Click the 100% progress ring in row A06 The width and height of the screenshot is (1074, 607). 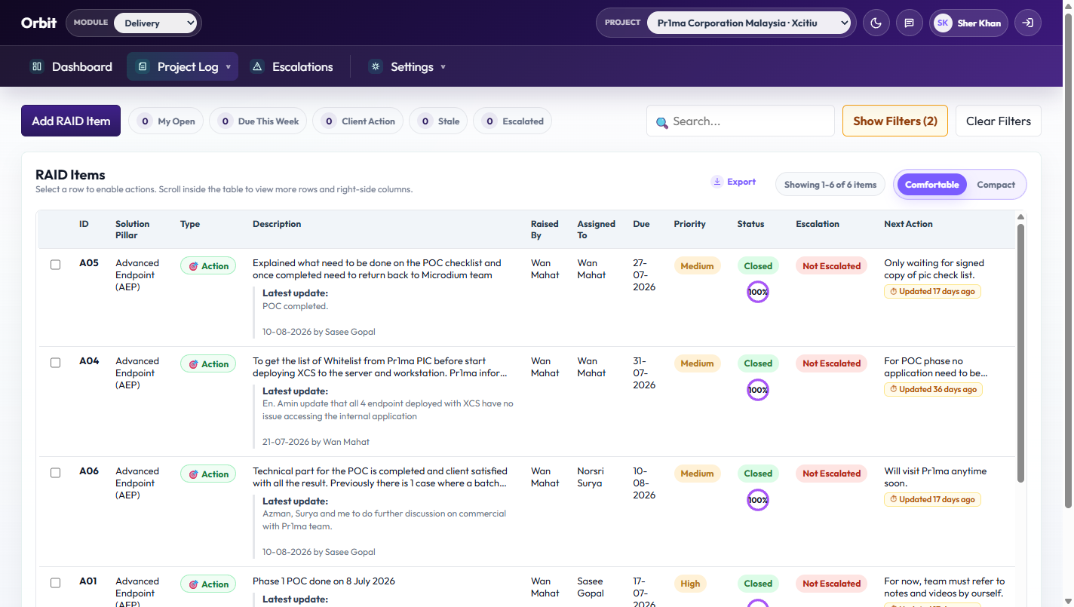pos(758,500)
